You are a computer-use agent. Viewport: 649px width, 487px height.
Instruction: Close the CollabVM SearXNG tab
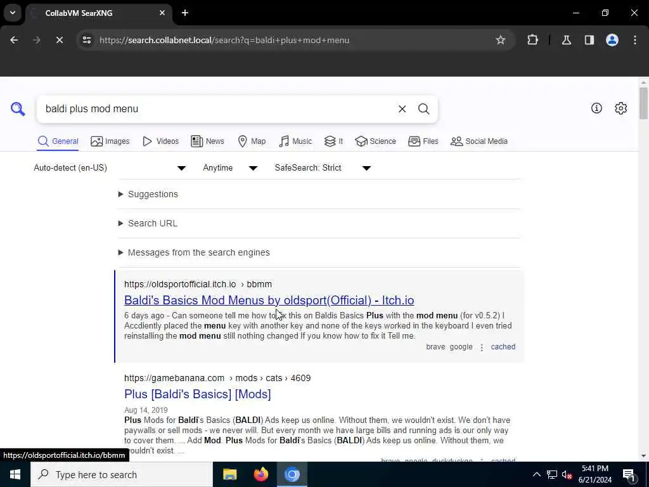(162, 13)
